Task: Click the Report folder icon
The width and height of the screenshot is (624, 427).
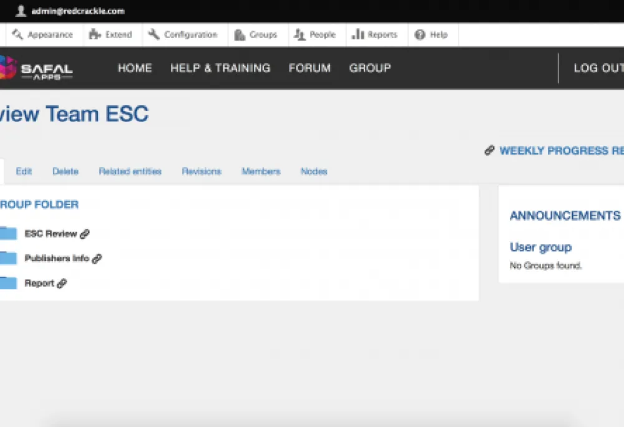Action: pyautogui.click(x=8, y=282)
